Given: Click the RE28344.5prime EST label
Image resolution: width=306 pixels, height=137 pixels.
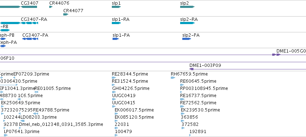Looking at the screenshot, I should click(130, 74).
